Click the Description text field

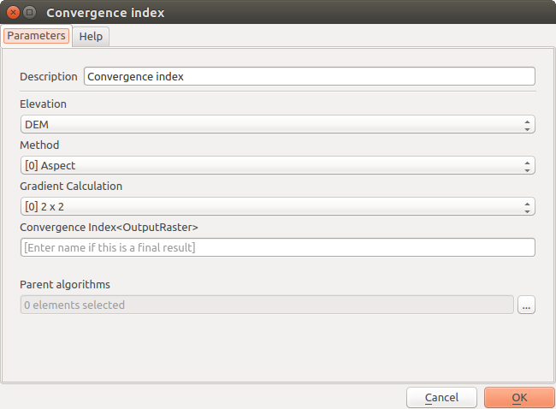[x=310, y=76]
